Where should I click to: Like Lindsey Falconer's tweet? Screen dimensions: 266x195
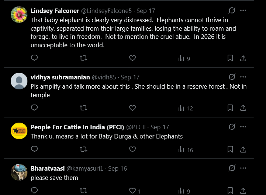(x=132, y=58)
